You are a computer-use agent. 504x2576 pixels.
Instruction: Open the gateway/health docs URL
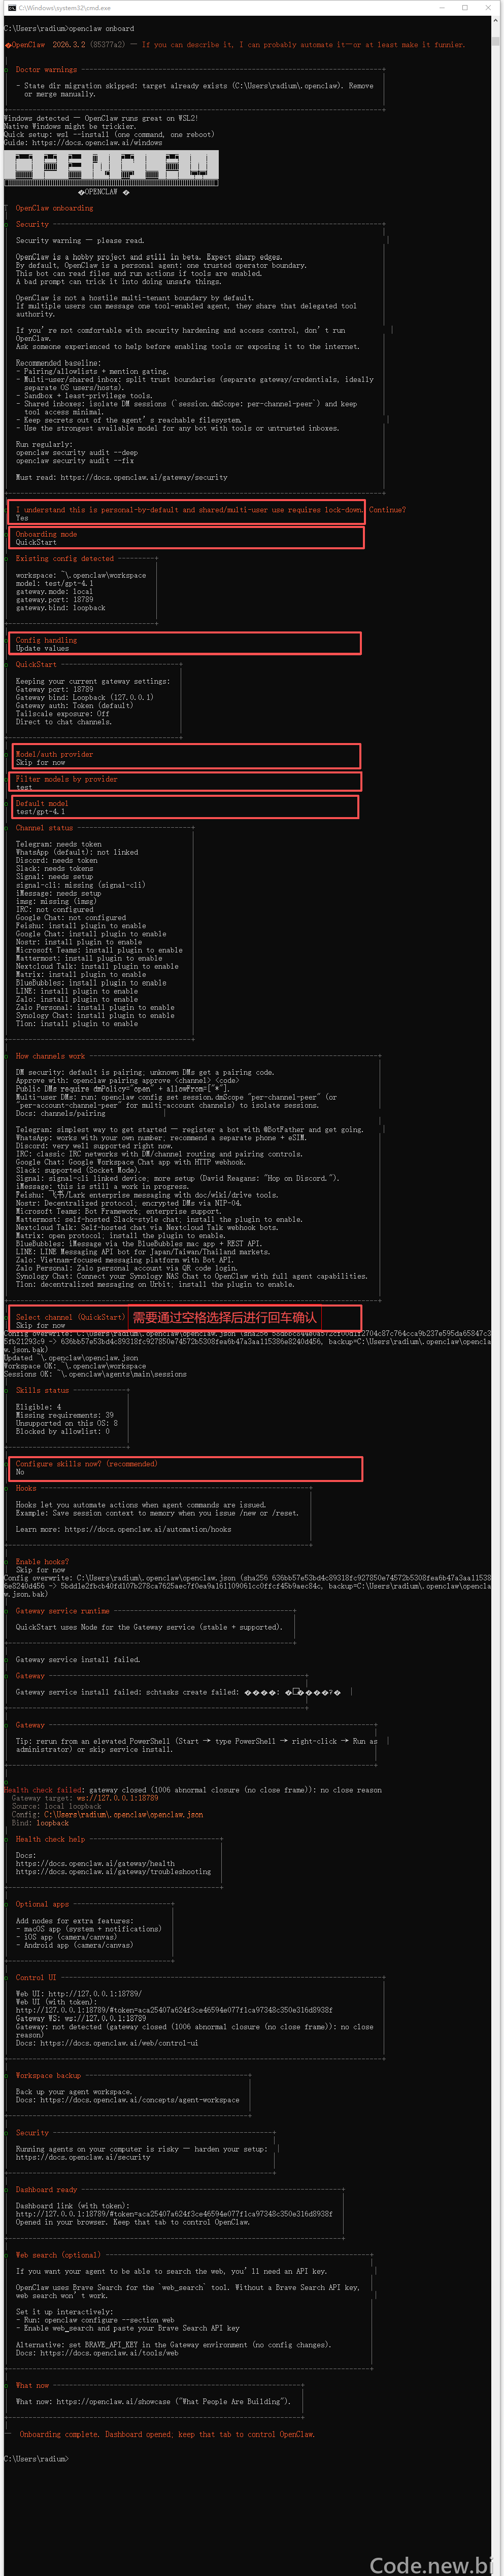[95, 1864]
